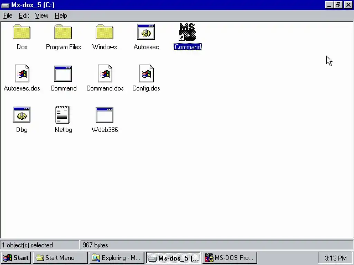354x265 pixels.
Task: Click the MS-DOS Command shortcut icon
Action: (187, 32)
